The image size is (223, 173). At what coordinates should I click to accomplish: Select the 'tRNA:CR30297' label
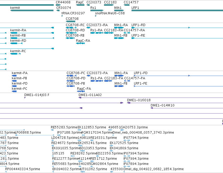pyautogui.click(x=73, y=13)
